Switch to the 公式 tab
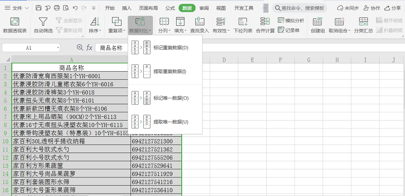 pyautogui.click(x=171, y=8)
